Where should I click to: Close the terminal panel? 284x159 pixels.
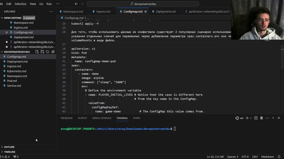279,118
